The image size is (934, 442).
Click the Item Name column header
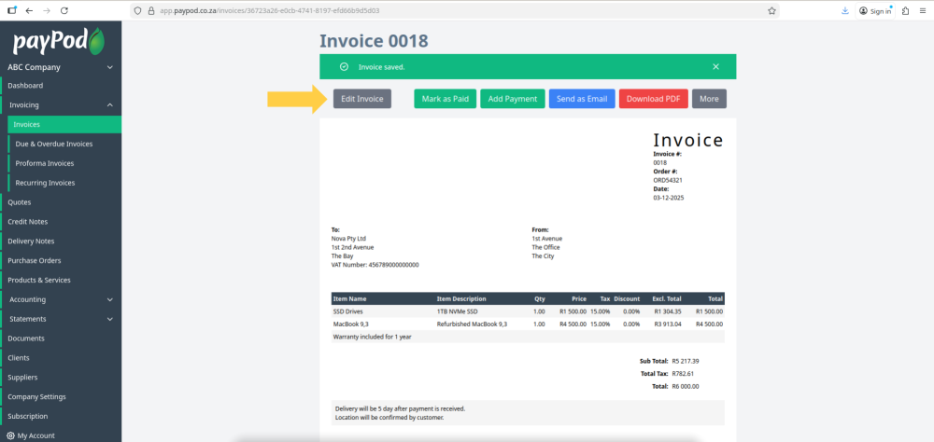349,298
